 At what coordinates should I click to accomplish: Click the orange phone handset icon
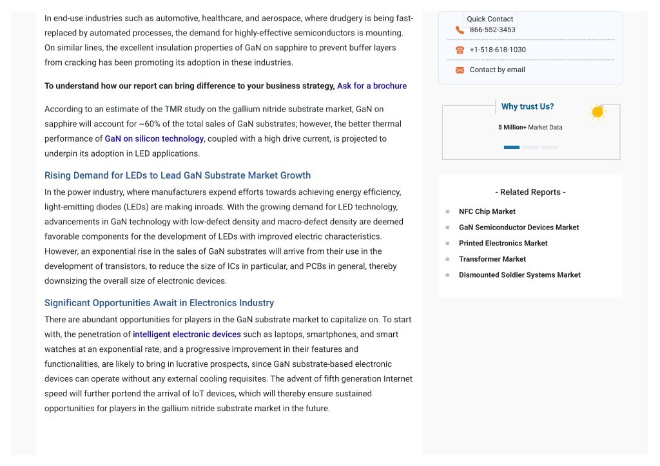[x=460, y=30]
